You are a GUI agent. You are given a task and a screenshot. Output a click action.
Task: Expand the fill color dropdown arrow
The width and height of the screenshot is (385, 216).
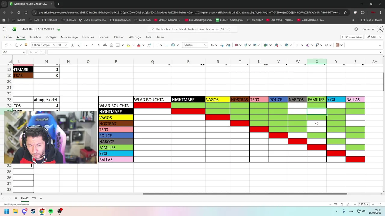[x=133, y=45]
